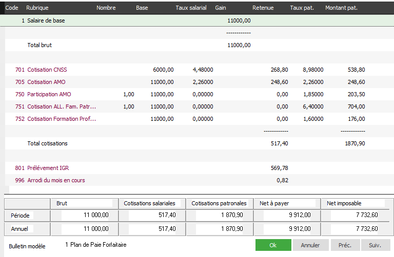Click the Taux salarial column header
394x257 pixels.
191,8
